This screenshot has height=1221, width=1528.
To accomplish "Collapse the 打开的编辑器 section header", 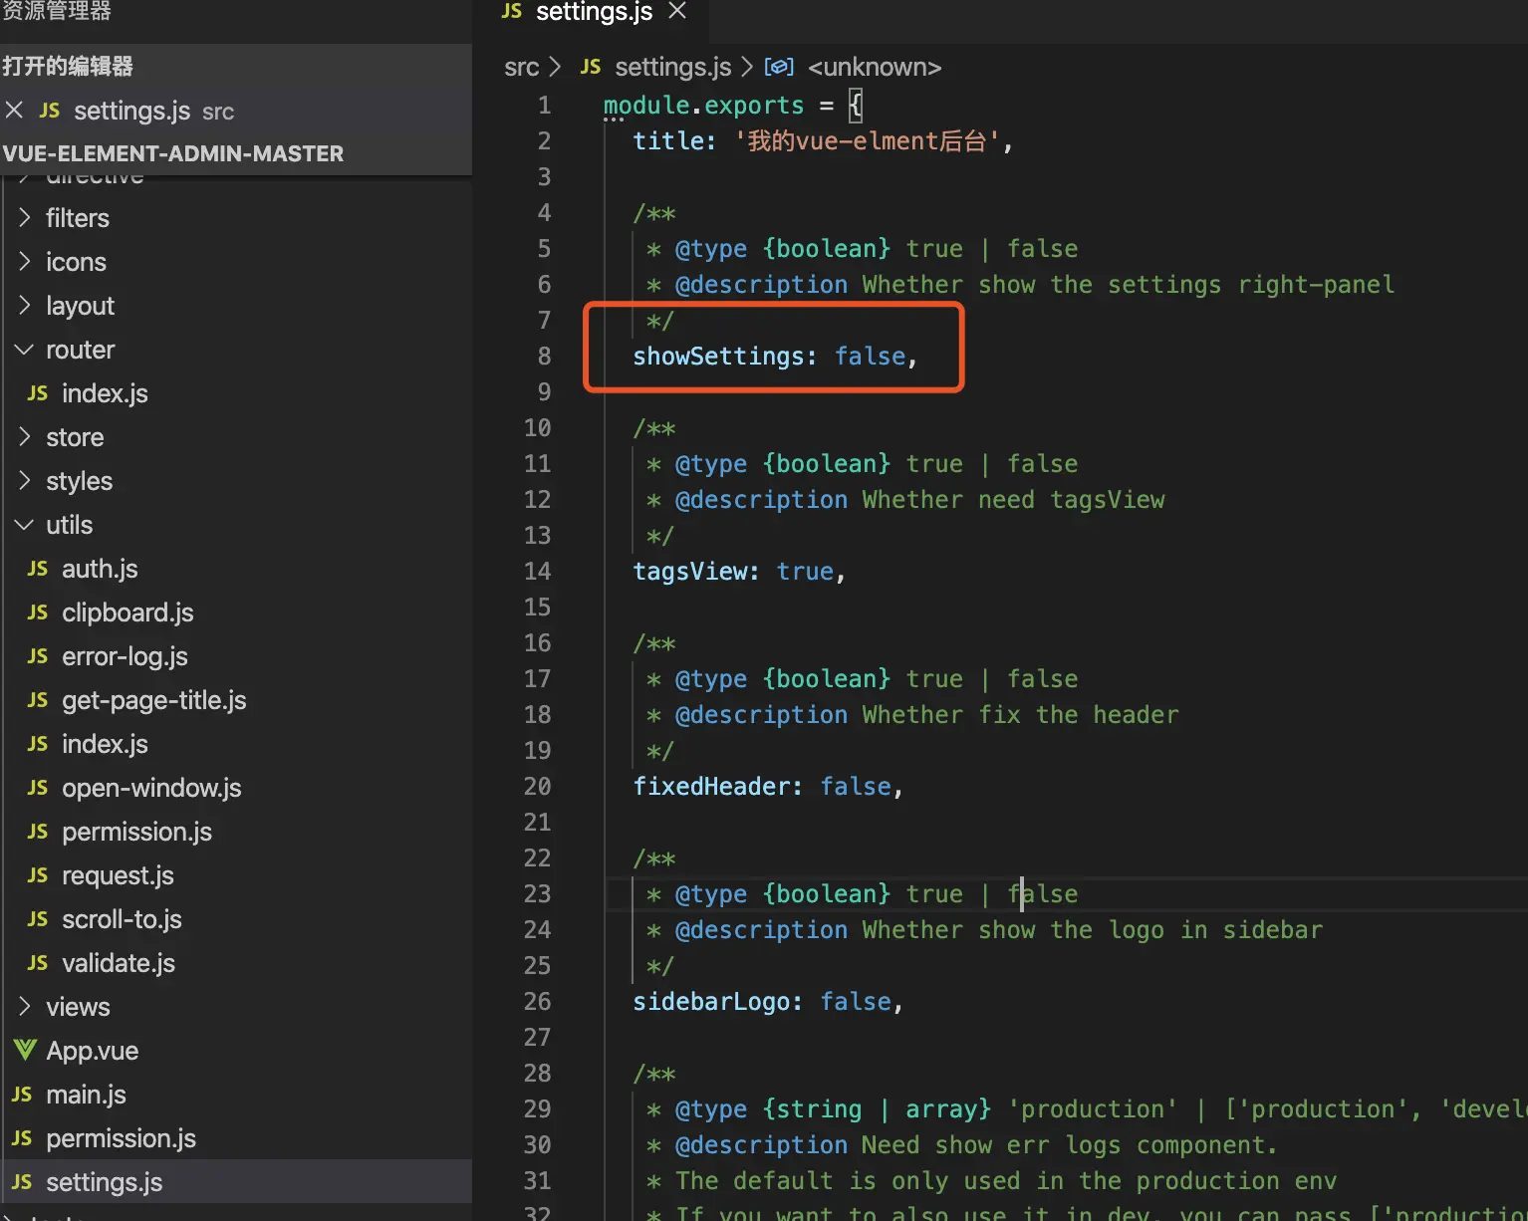I will point(236,67).
